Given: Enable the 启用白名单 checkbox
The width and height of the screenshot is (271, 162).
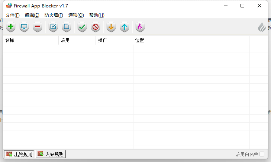Looking at the screenshot, I should click(x=262, y=154).
